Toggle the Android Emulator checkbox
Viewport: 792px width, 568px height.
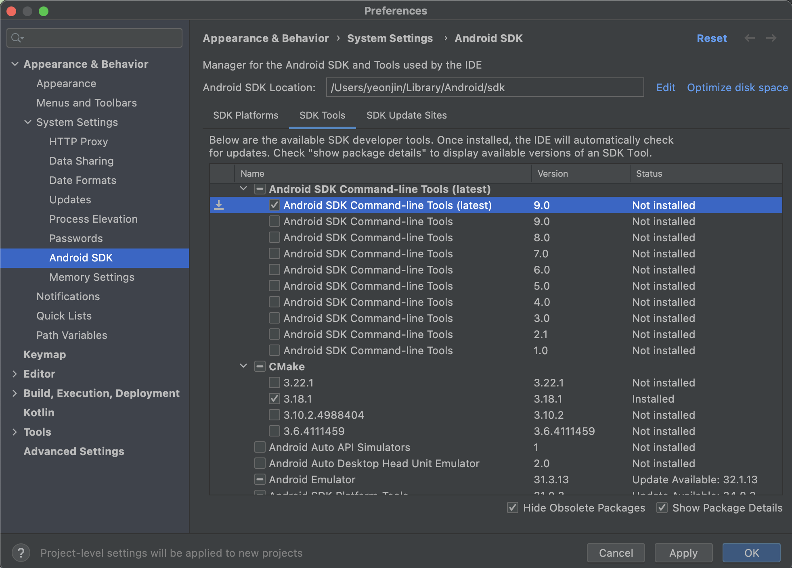(x=260, y=479)
